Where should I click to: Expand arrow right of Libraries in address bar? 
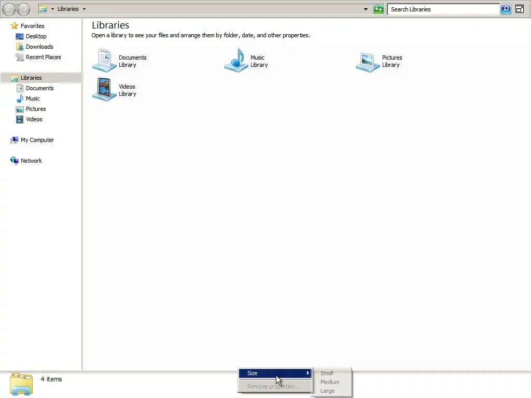85,9
